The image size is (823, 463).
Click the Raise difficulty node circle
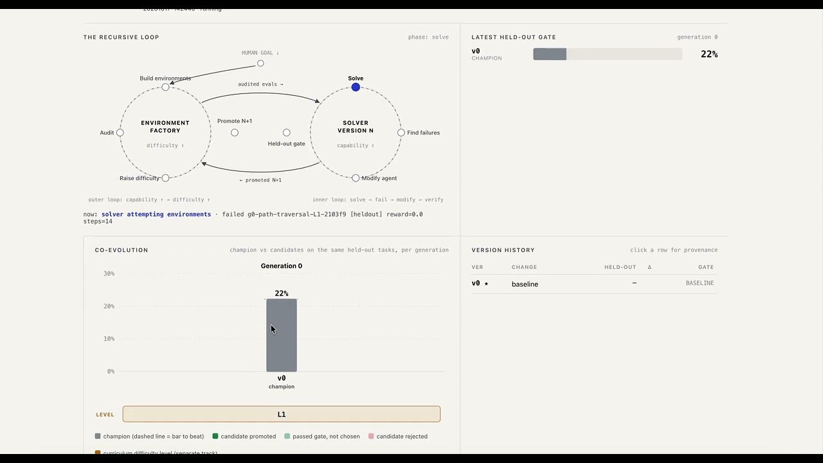point(165,178)
